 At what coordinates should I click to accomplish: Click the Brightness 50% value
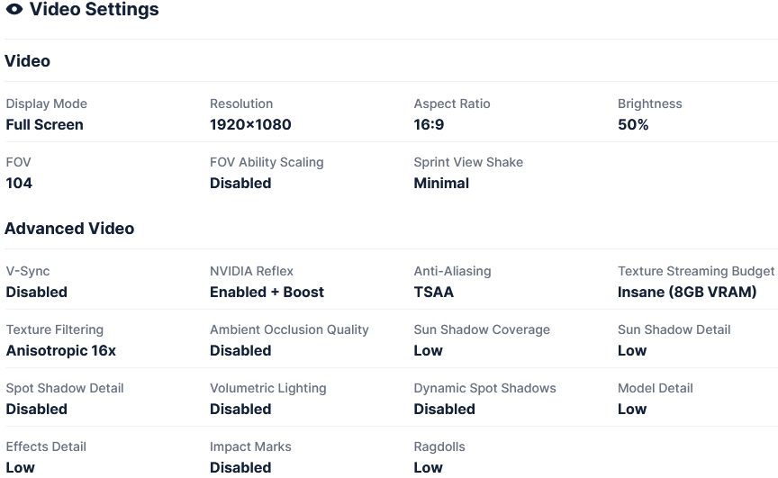pyautogui.click(x=633, y=124)
